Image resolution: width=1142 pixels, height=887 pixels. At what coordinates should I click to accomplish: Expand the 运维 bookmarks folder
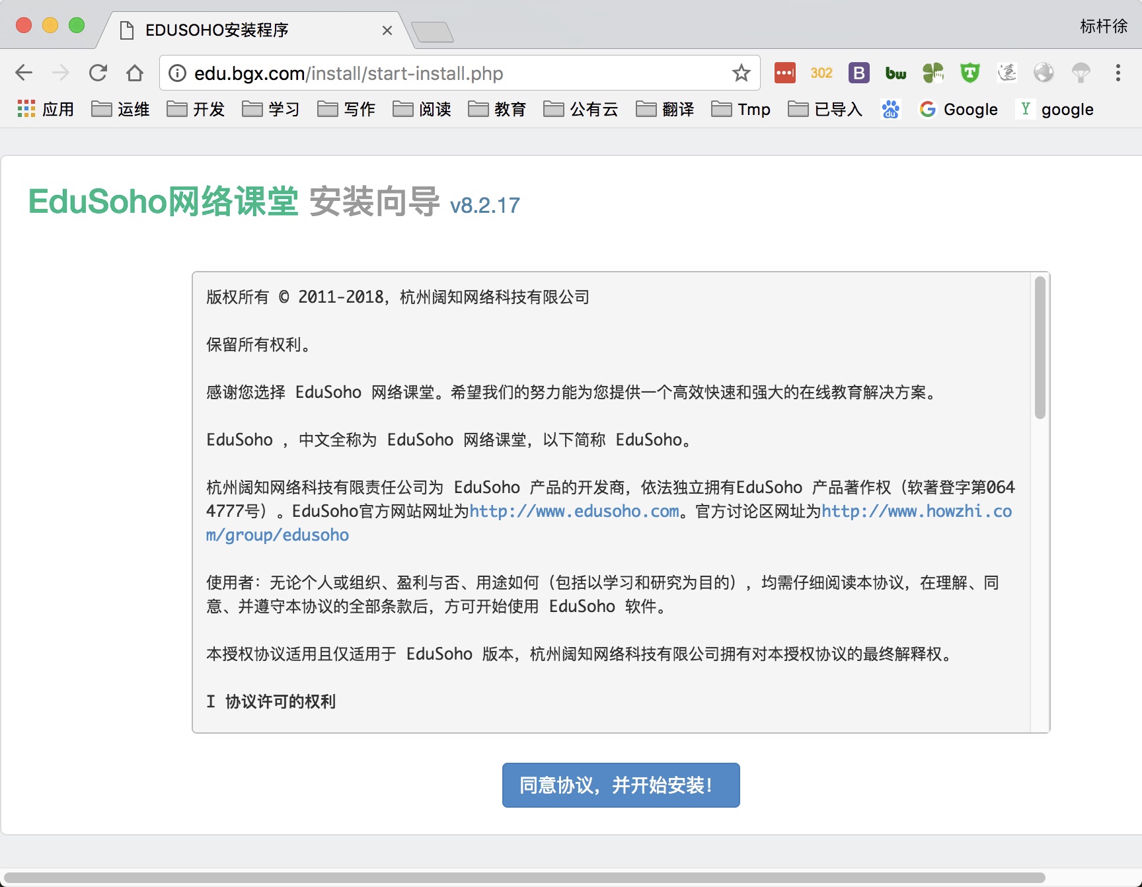click(x=120, y=109)
